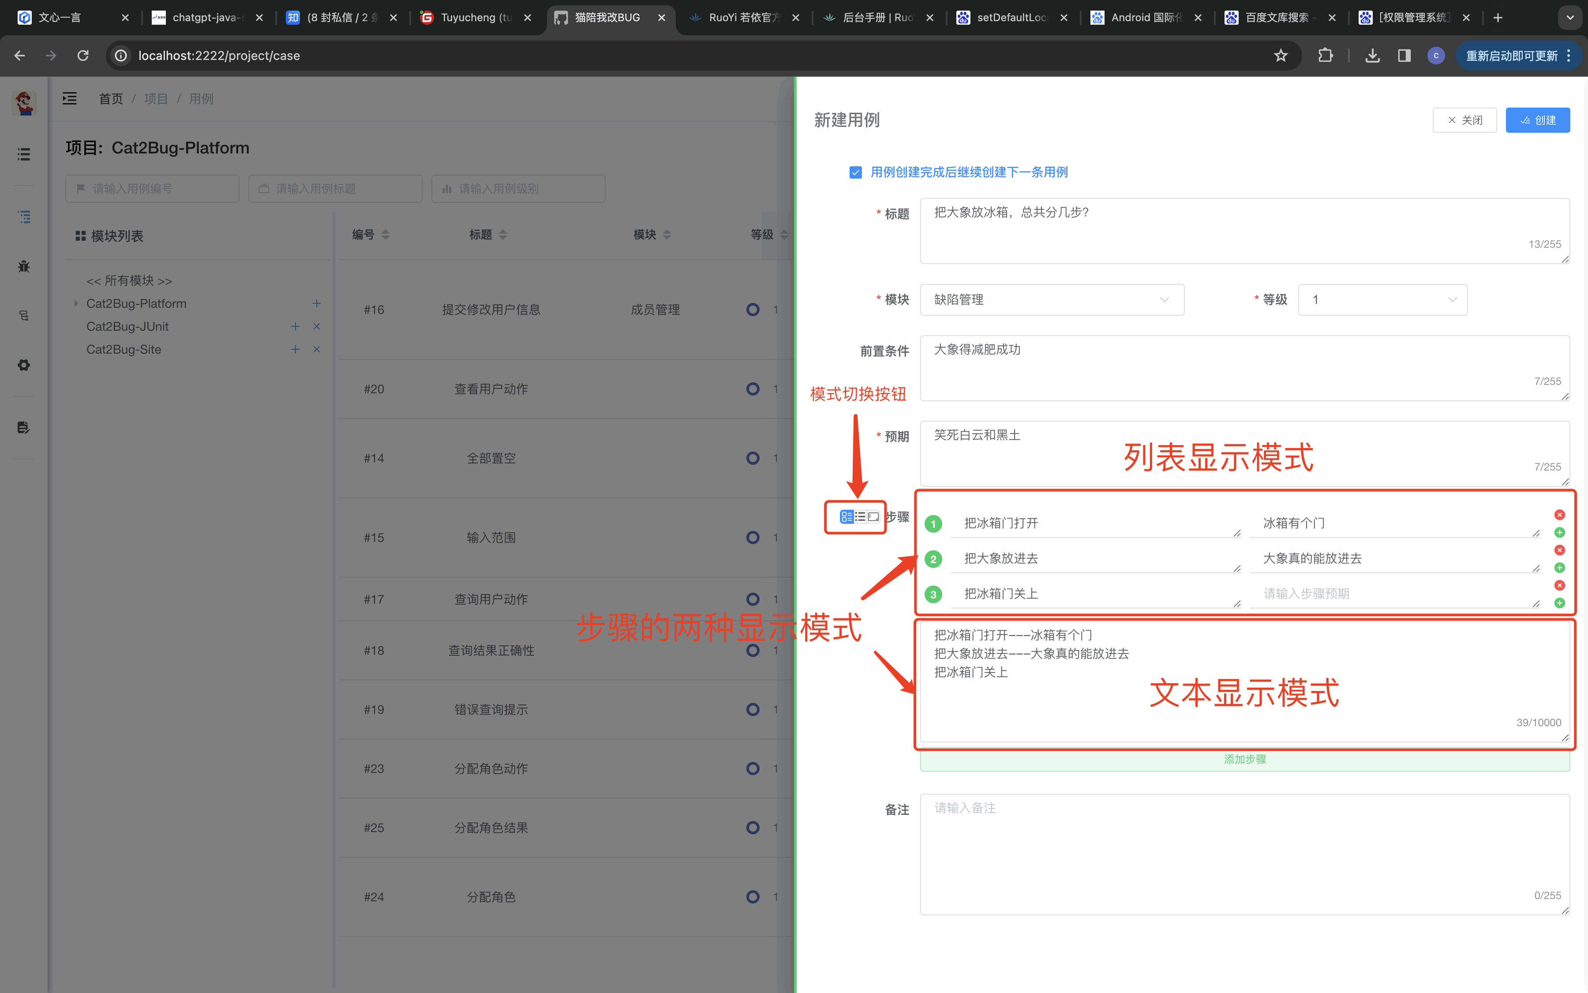Click the green 添加步骤 button
Viewport: 1588px width, 993px height.
1244,759
